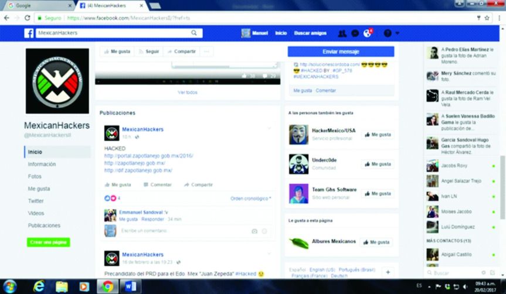Click the taskbar volume icon
The width and height of the screenshot is (506, 294).
click(465, 286)
